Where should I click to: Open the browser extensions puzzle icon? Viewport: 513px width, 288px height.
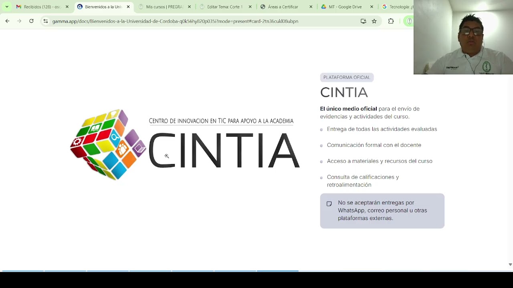(391, 21)
